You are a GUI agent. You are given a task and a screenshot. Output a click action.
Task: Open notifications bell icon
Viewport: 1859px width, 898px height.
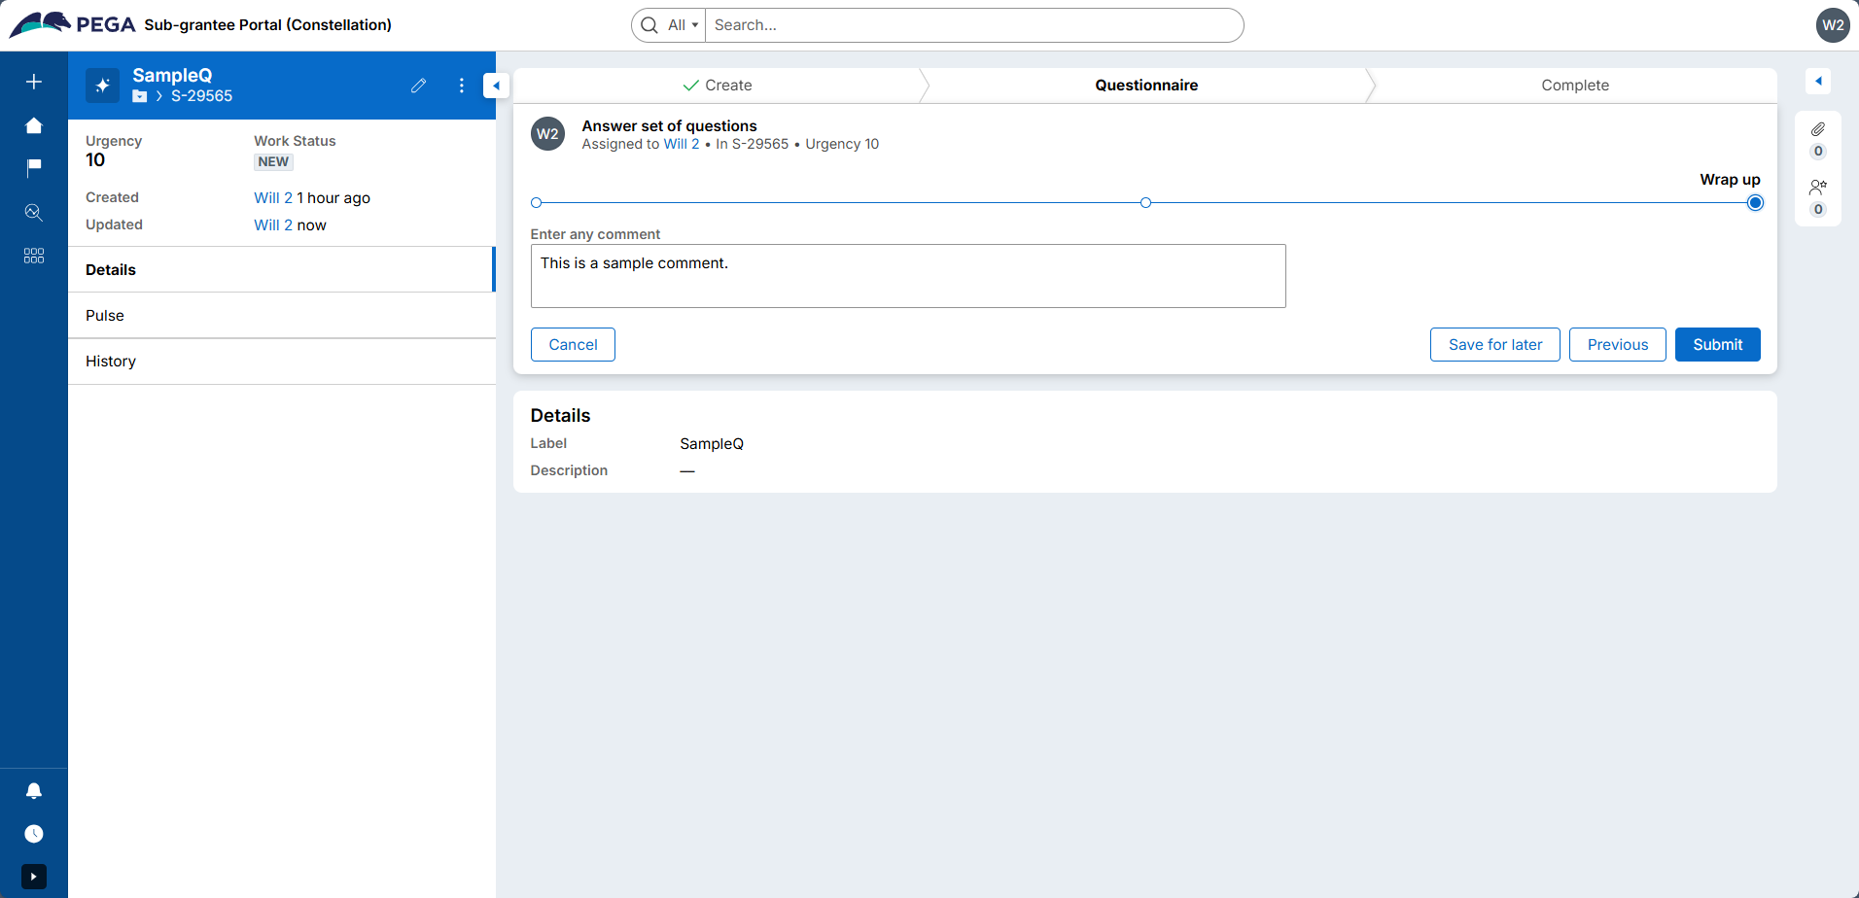point(34,791)
